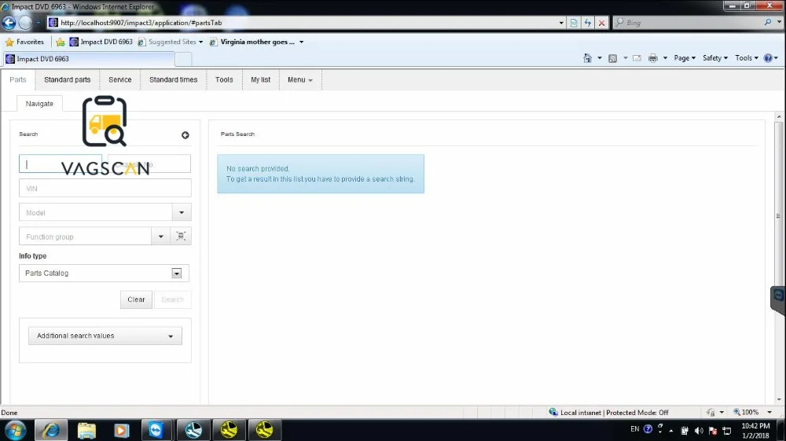Viewport: 786px width, 441px height.
Task: Open the Menu dropdown in navigation bar
Action: (299, 79)
